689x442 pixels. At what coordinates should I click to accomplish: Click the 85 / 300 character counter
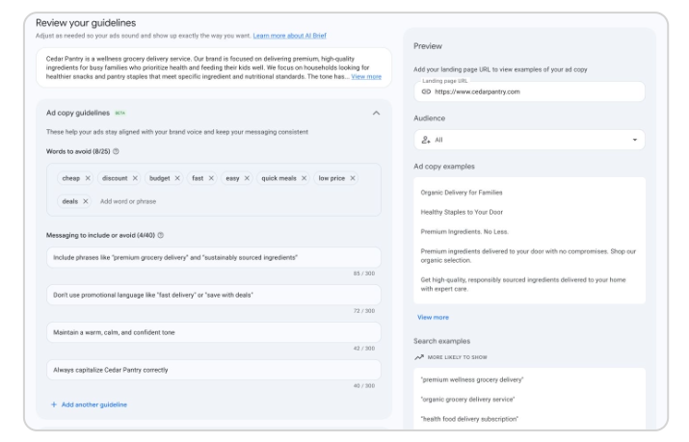[x=364, y=273]
